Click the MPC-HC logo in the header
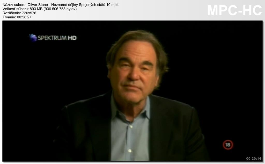Viewport: 265px width, 164px height. (234, 10)
